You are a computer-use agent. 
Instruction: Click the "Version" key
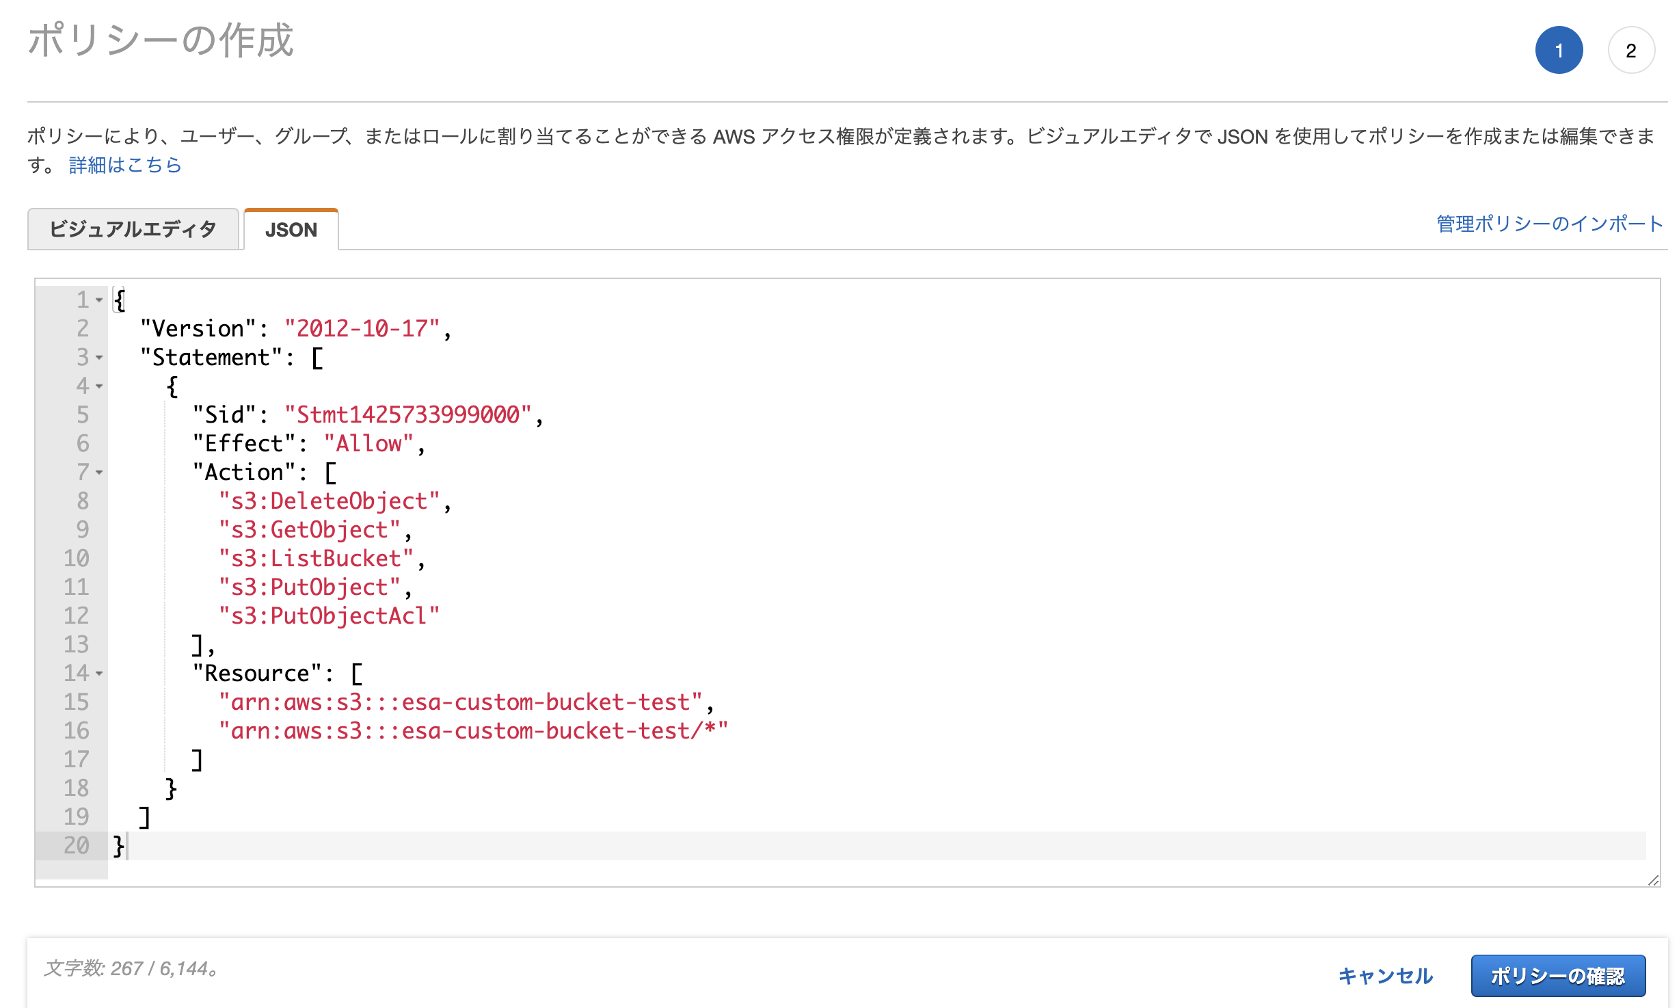click(199, 329)
